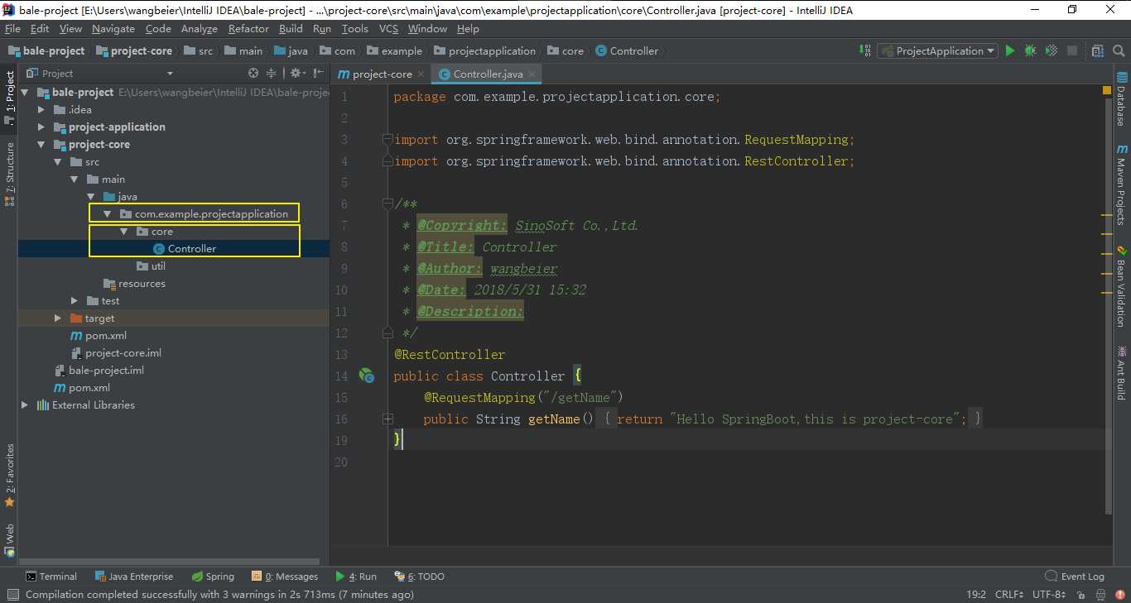Collapse the bale-project root node
This screenshot has width=1131, height=603.
pos(25,93)
